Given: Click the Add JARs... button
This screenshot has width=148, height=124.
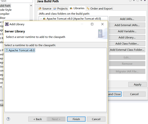Looking at the screenshot, I should coord(127,19).
